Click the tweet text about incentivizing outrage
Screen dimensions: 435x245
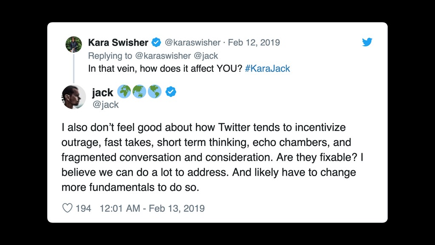click(x=212, y=157)
